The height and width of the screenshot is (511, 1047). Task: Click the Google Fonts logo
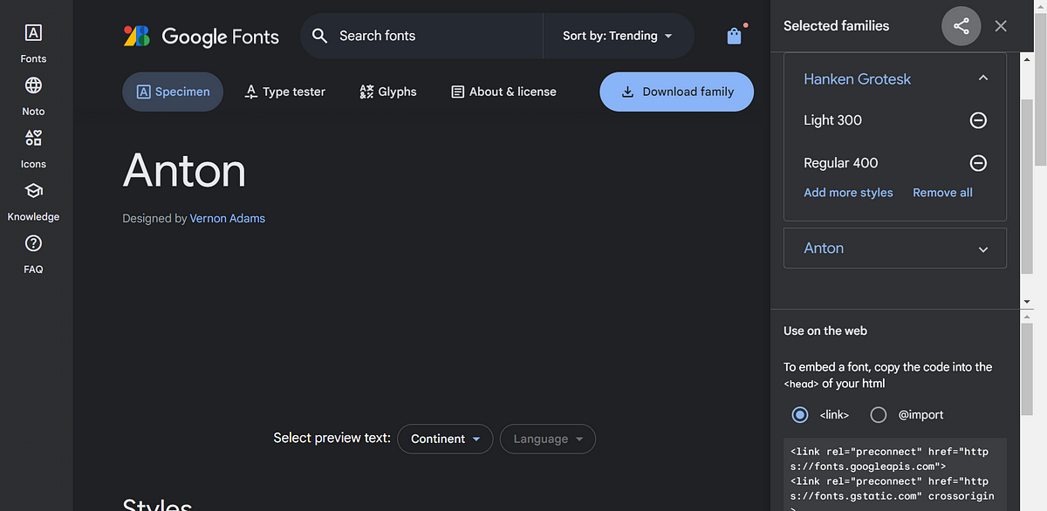tap(202, 36)
